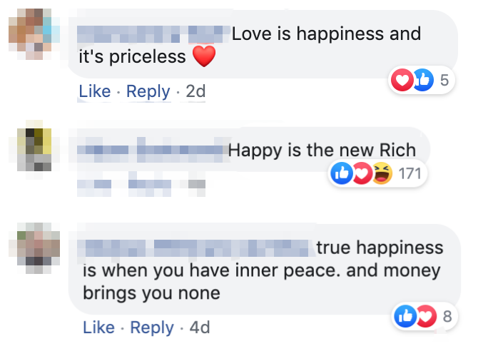The height and width of the screenshot is (346, 498).
Task: Open the reaction count 171
Action: pos(410,173)
